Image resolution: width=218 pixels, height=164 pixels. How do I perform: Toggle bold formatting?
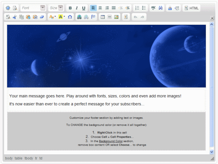pos(70,8)
